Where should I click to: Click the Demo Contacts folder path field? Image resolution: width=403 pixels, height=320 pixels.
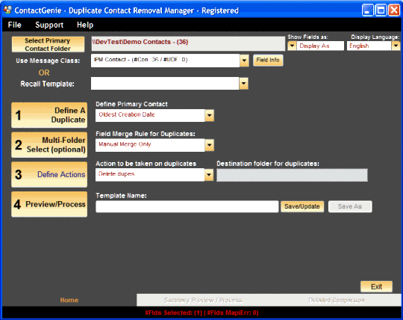(x=188, y=43)
